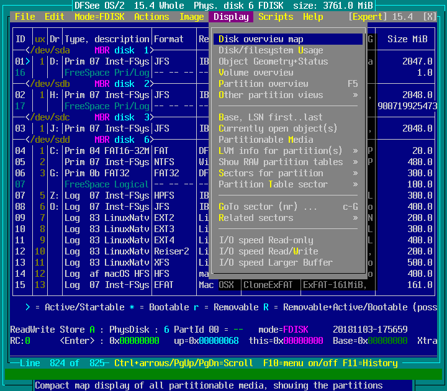Open the Edit menu

coord(55,17)
